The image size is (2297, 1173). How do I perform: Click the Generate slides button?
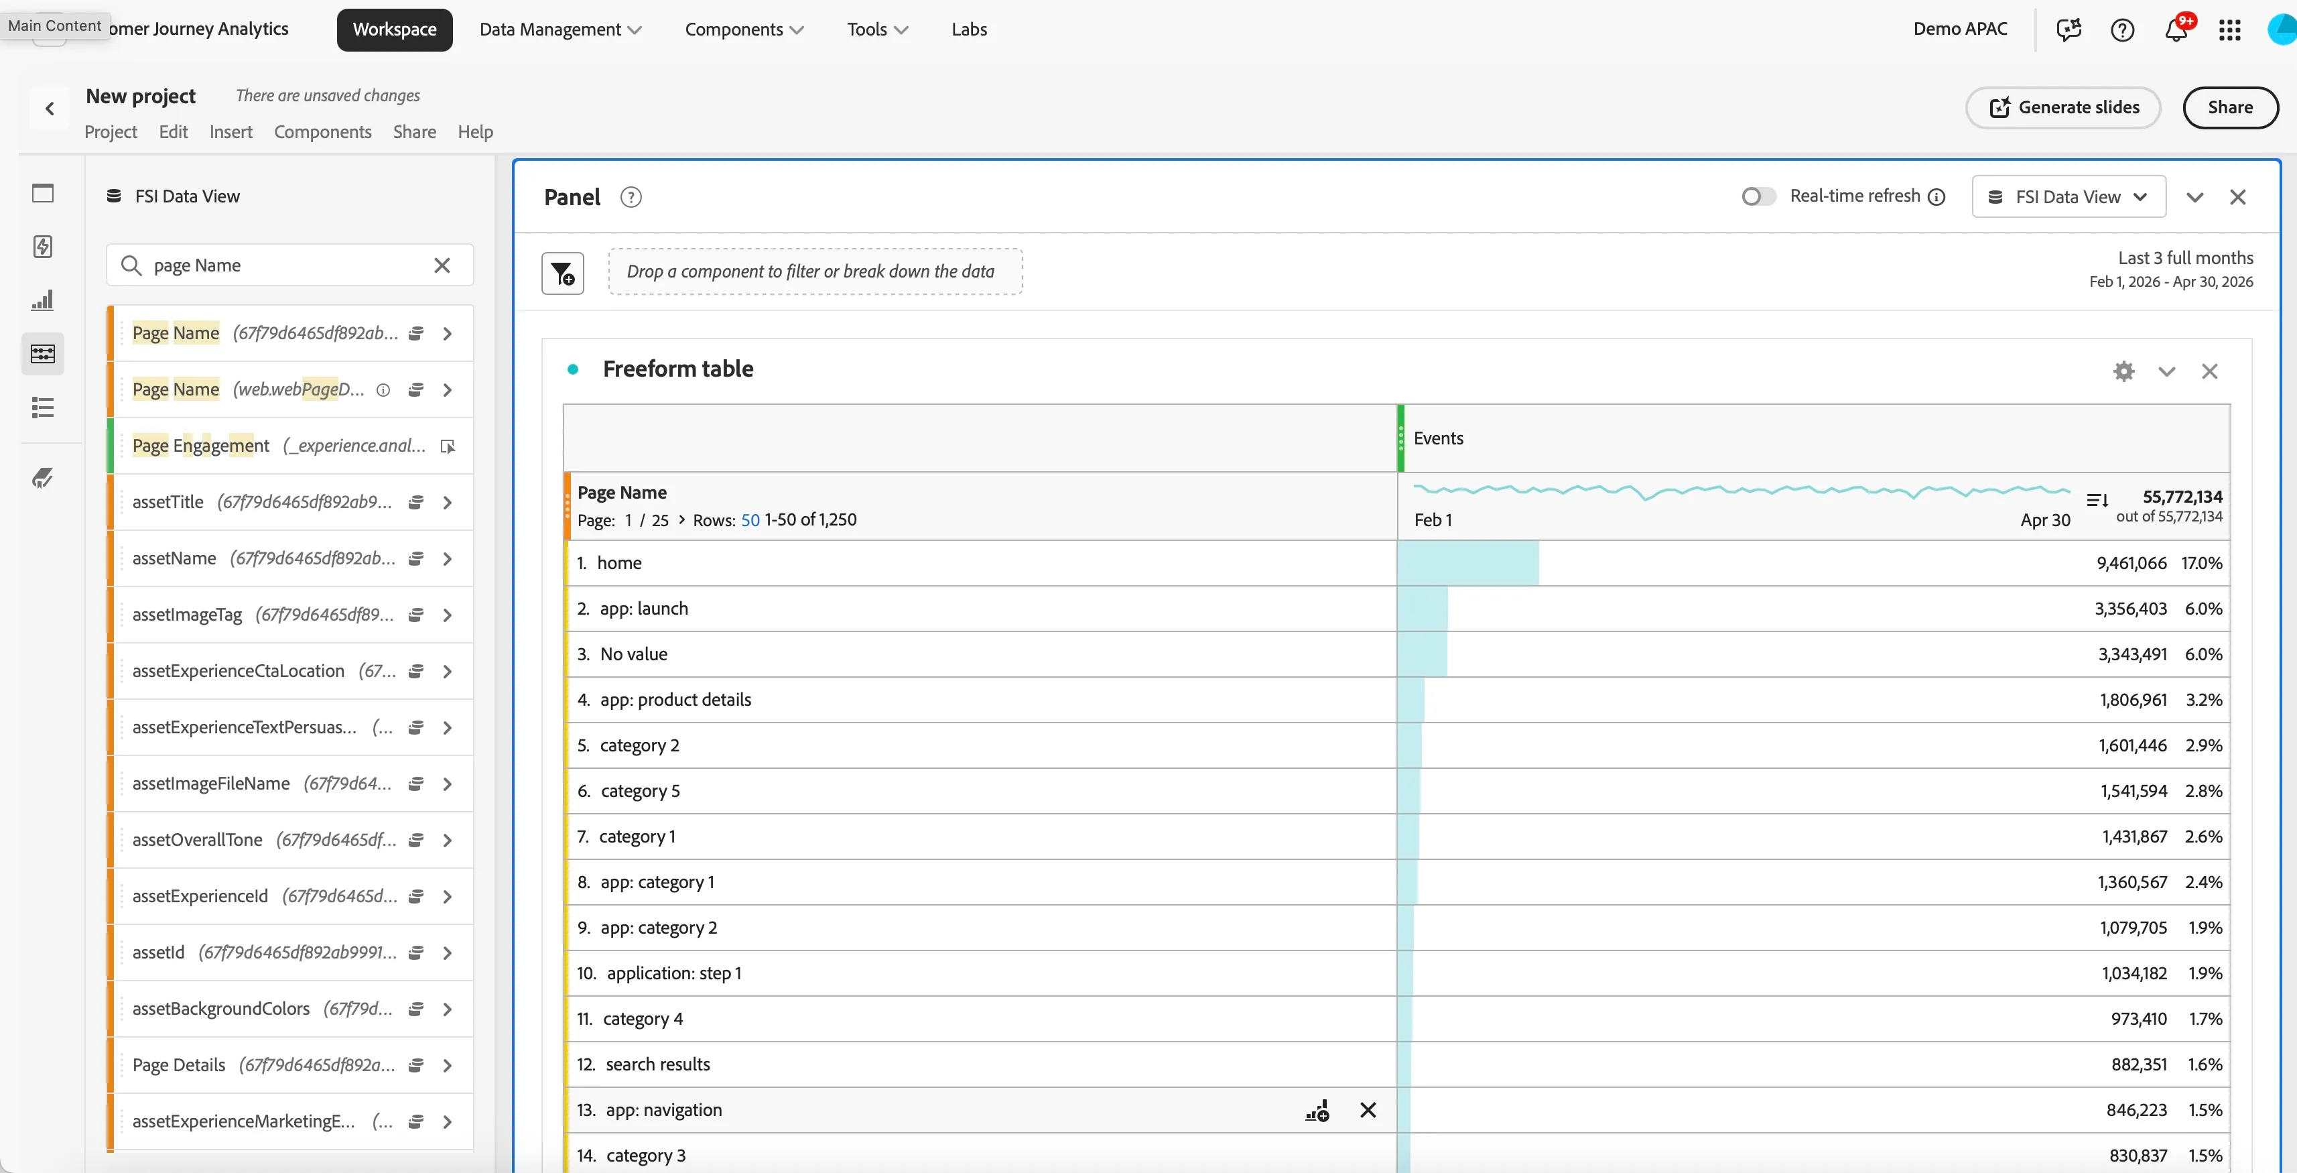2063,108
